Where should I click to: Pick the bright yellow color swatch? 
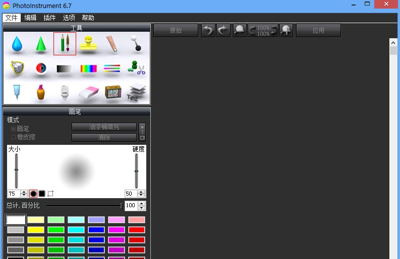36,230
